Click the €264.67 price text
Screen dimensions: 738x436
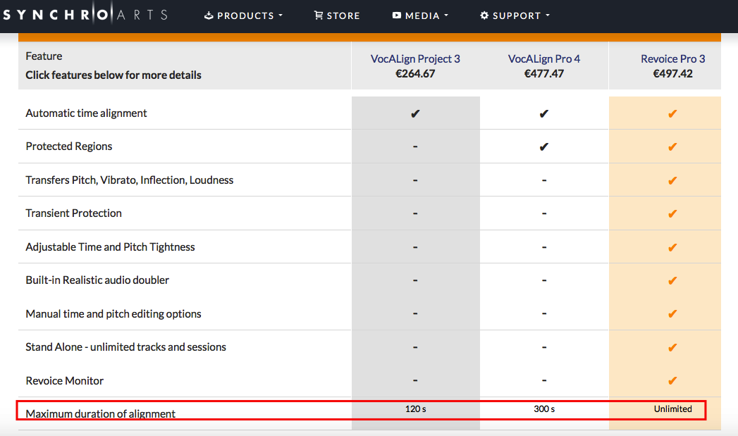coord(415,74)
